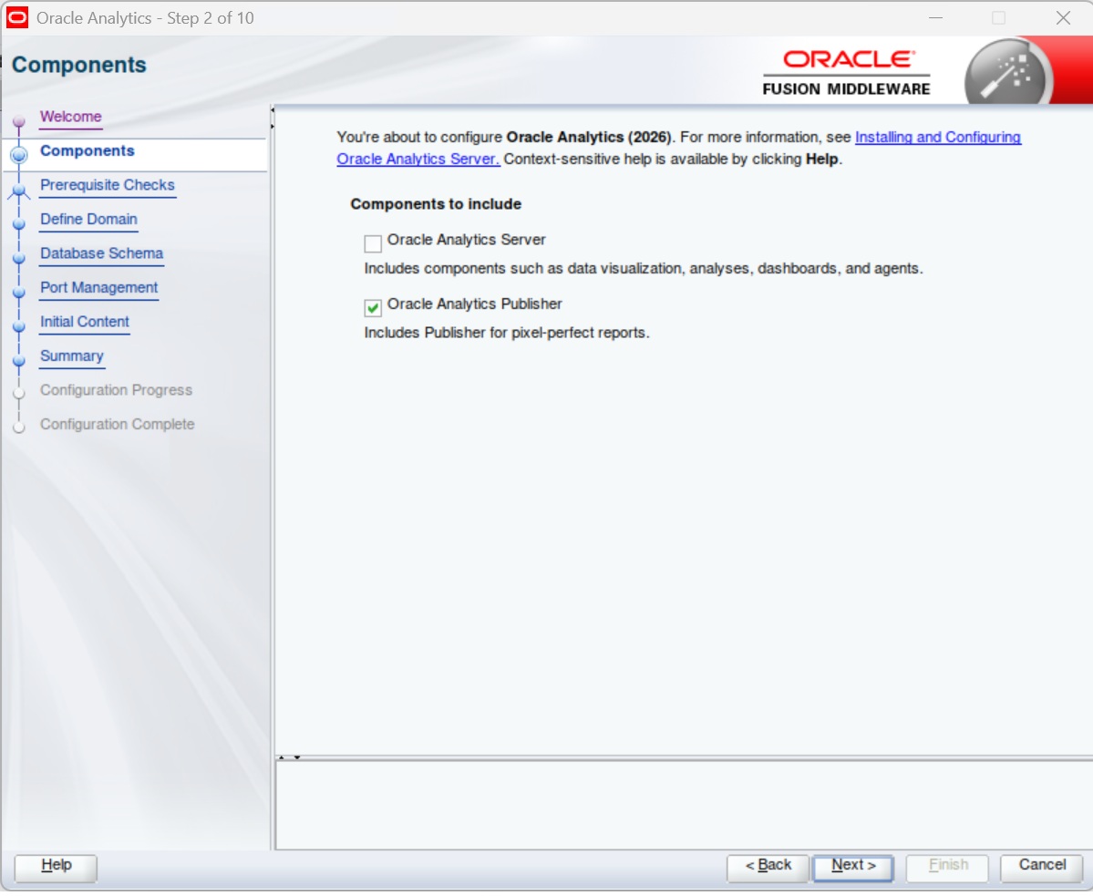Screen dimensions: 1093x896
Task: Click the data visualization description text
Action: tap(644, 270)
